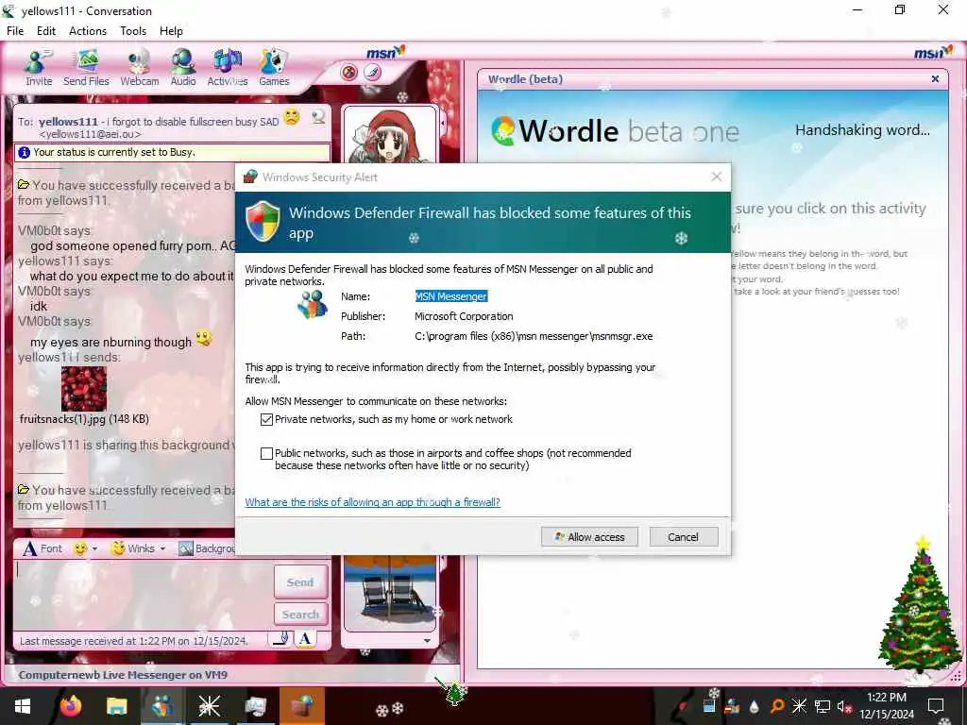Viewport: 967px width, 725px height.
Task: Start a Webcam session
Action: [x=140, y=68]
